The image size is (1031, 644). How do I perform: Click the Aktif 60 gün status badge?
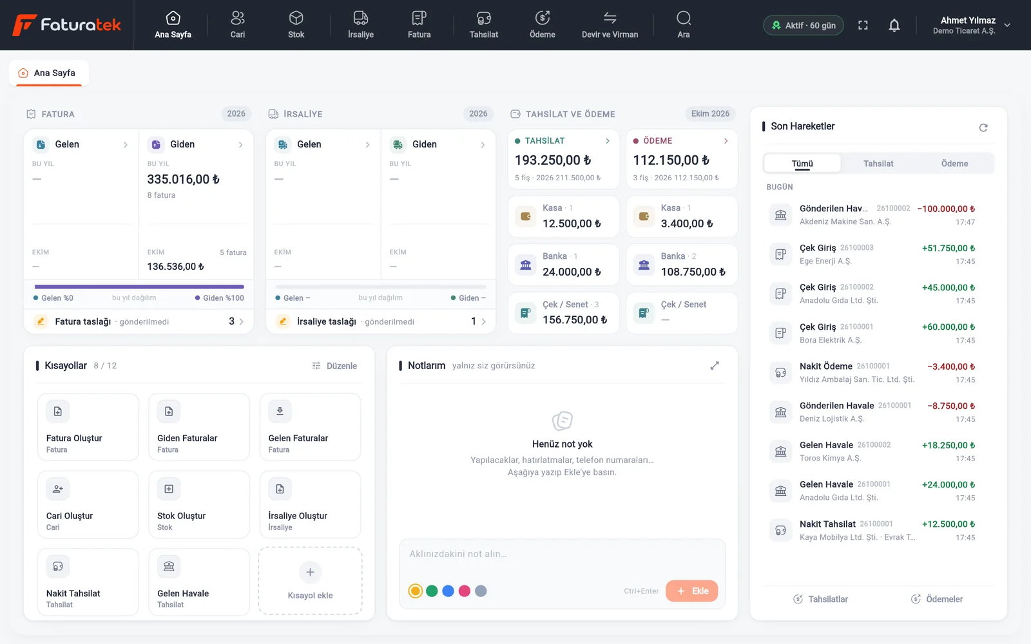coord(804,26)
